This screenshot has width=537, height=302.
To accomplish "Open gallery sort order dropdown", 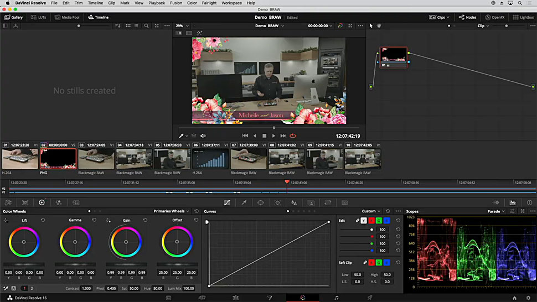I will point(118,25).
